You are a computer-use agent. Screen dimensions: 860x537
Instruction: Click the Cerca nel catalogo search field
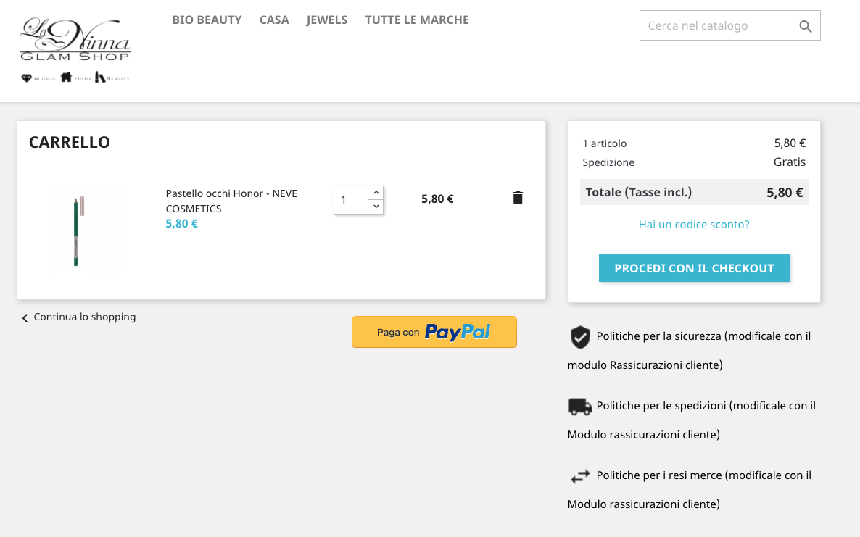click(719, 25)
